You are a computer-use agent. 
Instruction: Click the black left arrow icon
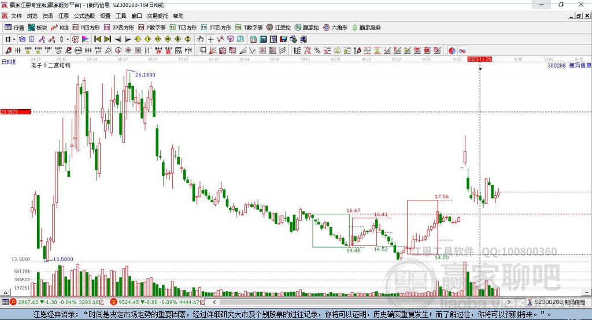pos(118,39)
